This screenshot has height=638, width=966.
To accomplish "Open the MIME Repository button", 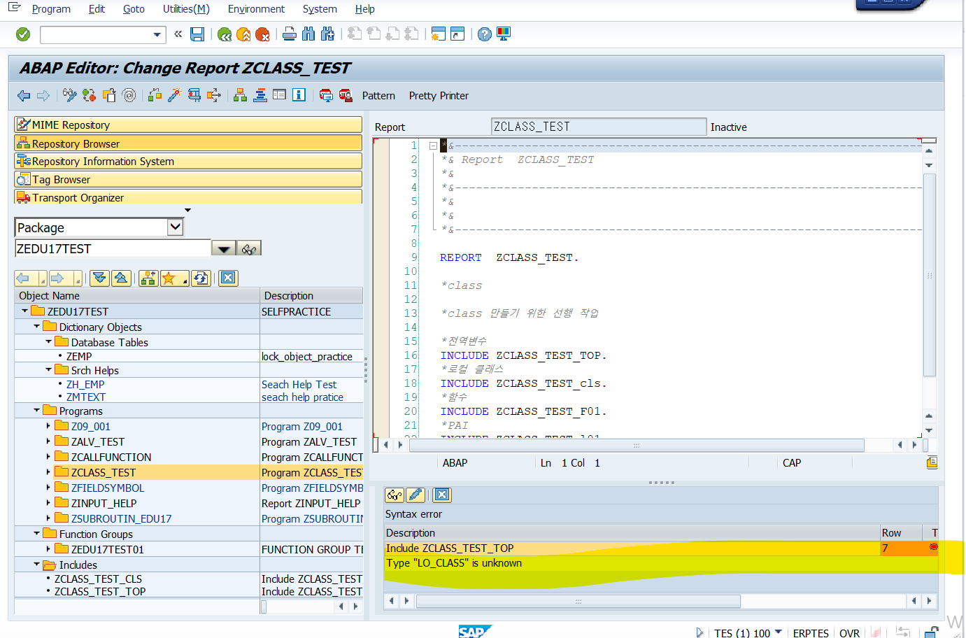I will point(188,125).
